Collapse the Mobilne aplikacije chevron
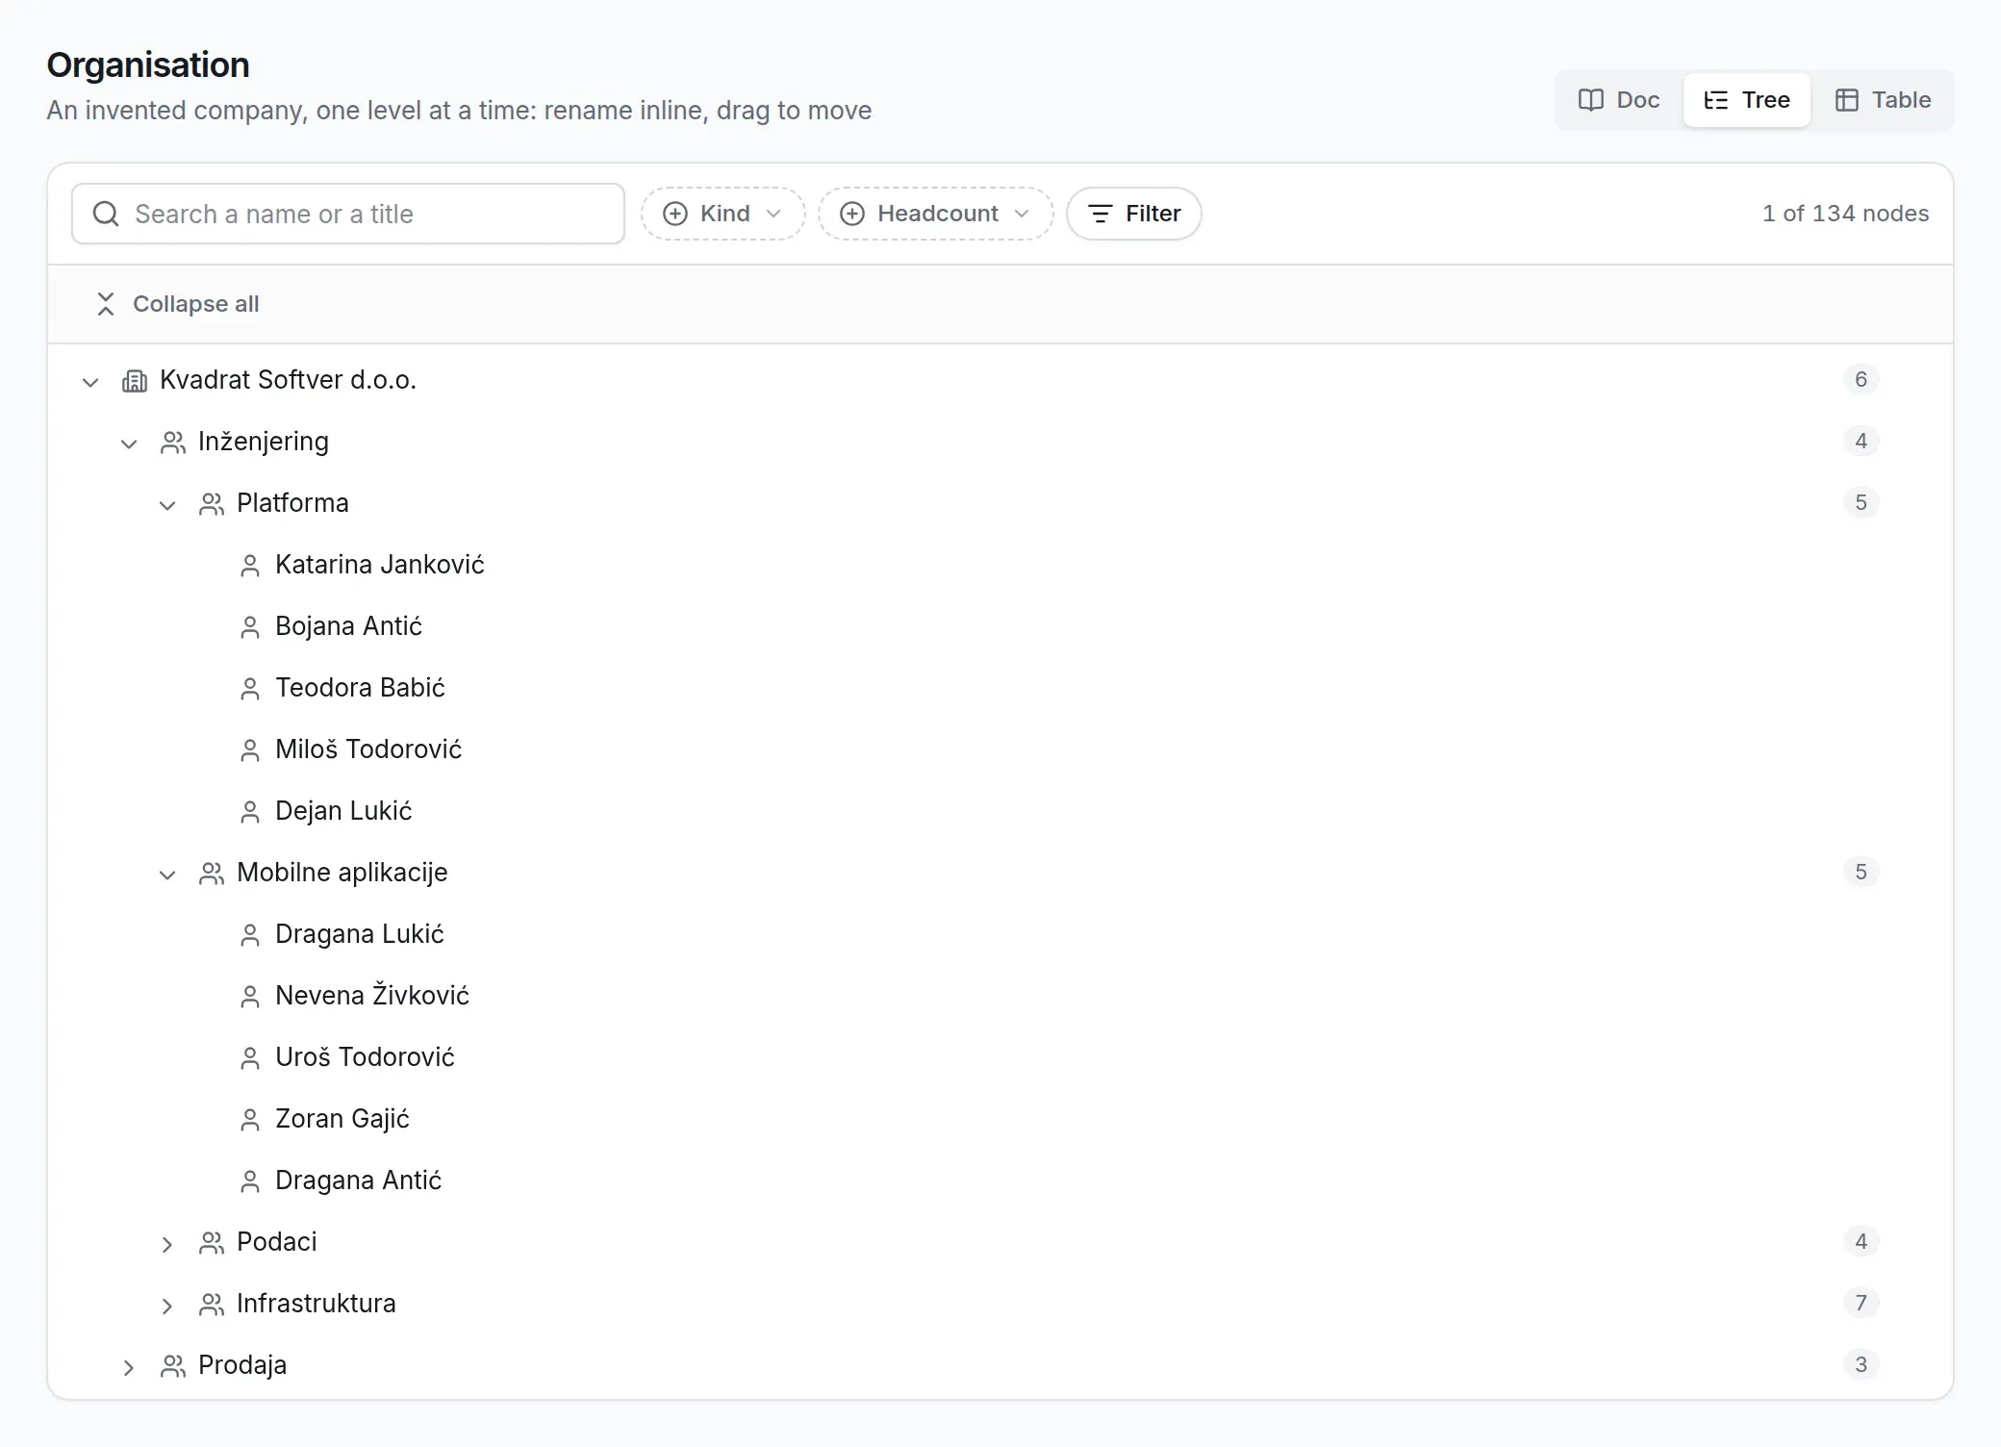Screen dimensions: 2001x1447 [167, 875]
